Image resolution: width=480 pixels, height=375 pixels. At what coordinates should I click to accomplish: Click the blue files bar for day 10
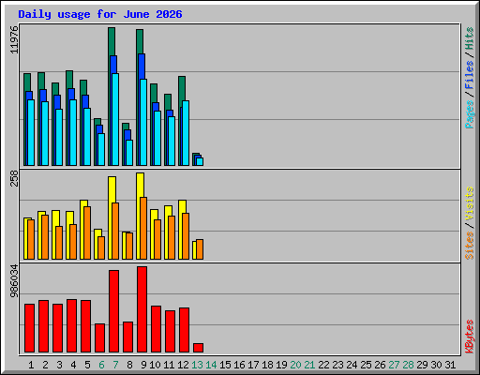tap(156, 107)
